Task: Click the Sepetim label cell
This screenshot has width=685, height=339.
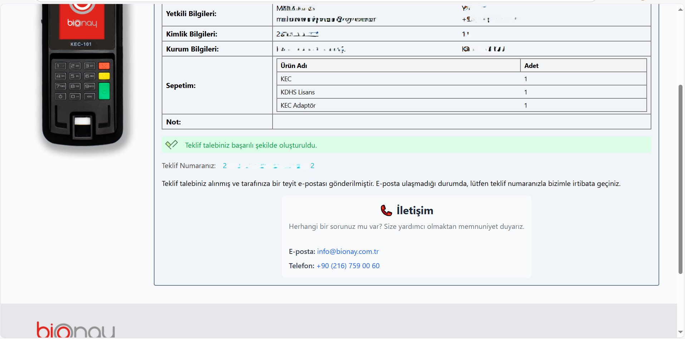Action: coord(181,85)
